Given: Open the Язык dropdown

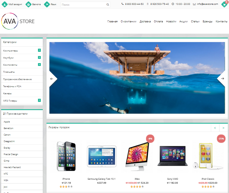Looking at the screenshot, I should coord(54,4).
